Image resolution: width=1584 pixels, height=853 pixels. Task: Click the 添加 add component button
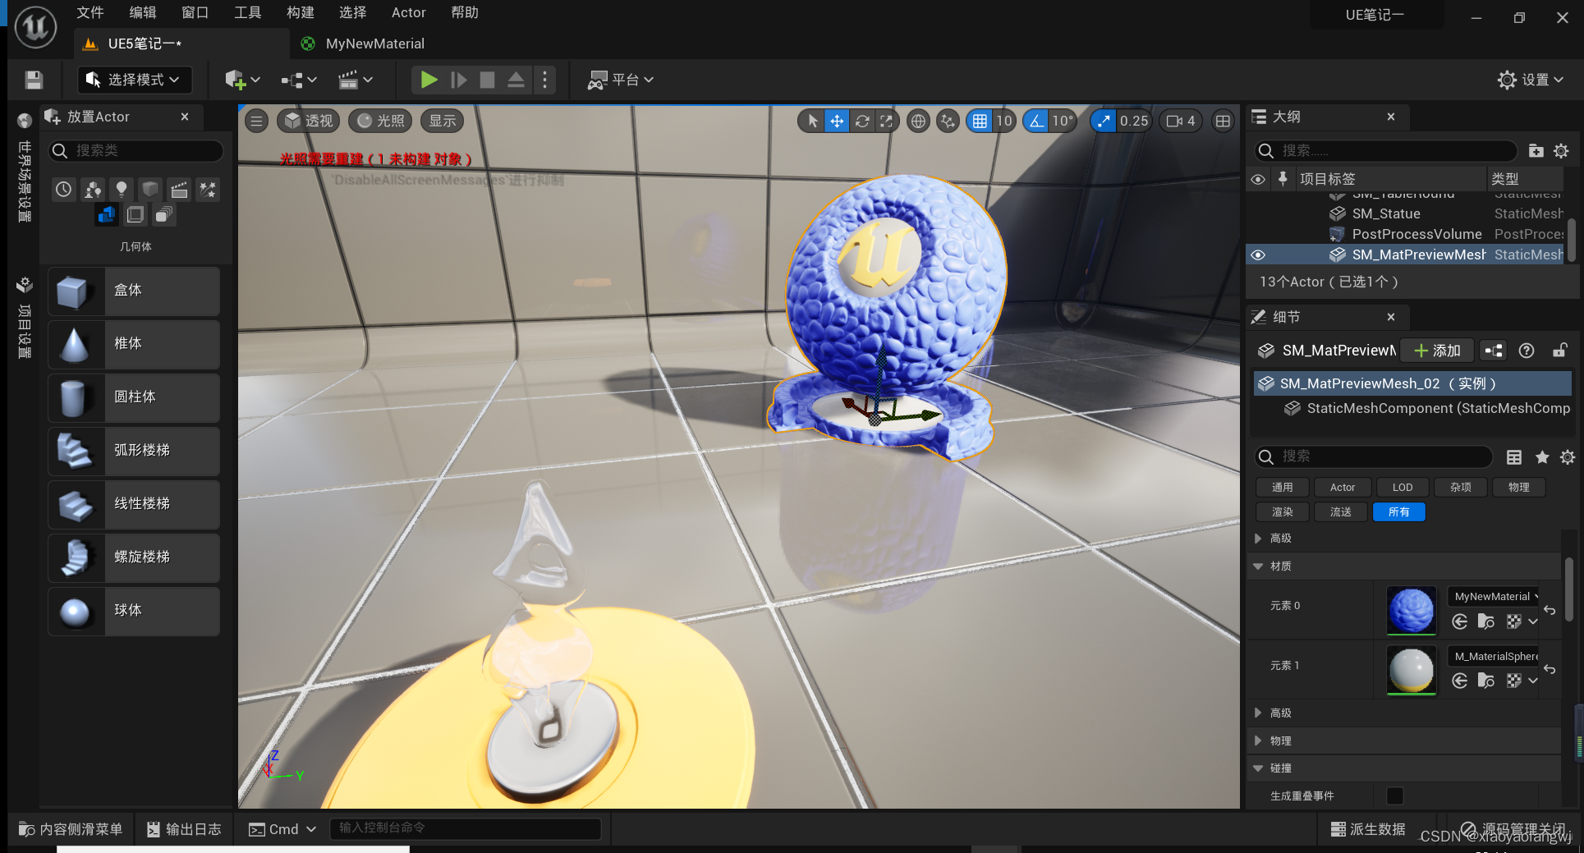tap(1438, 351)
